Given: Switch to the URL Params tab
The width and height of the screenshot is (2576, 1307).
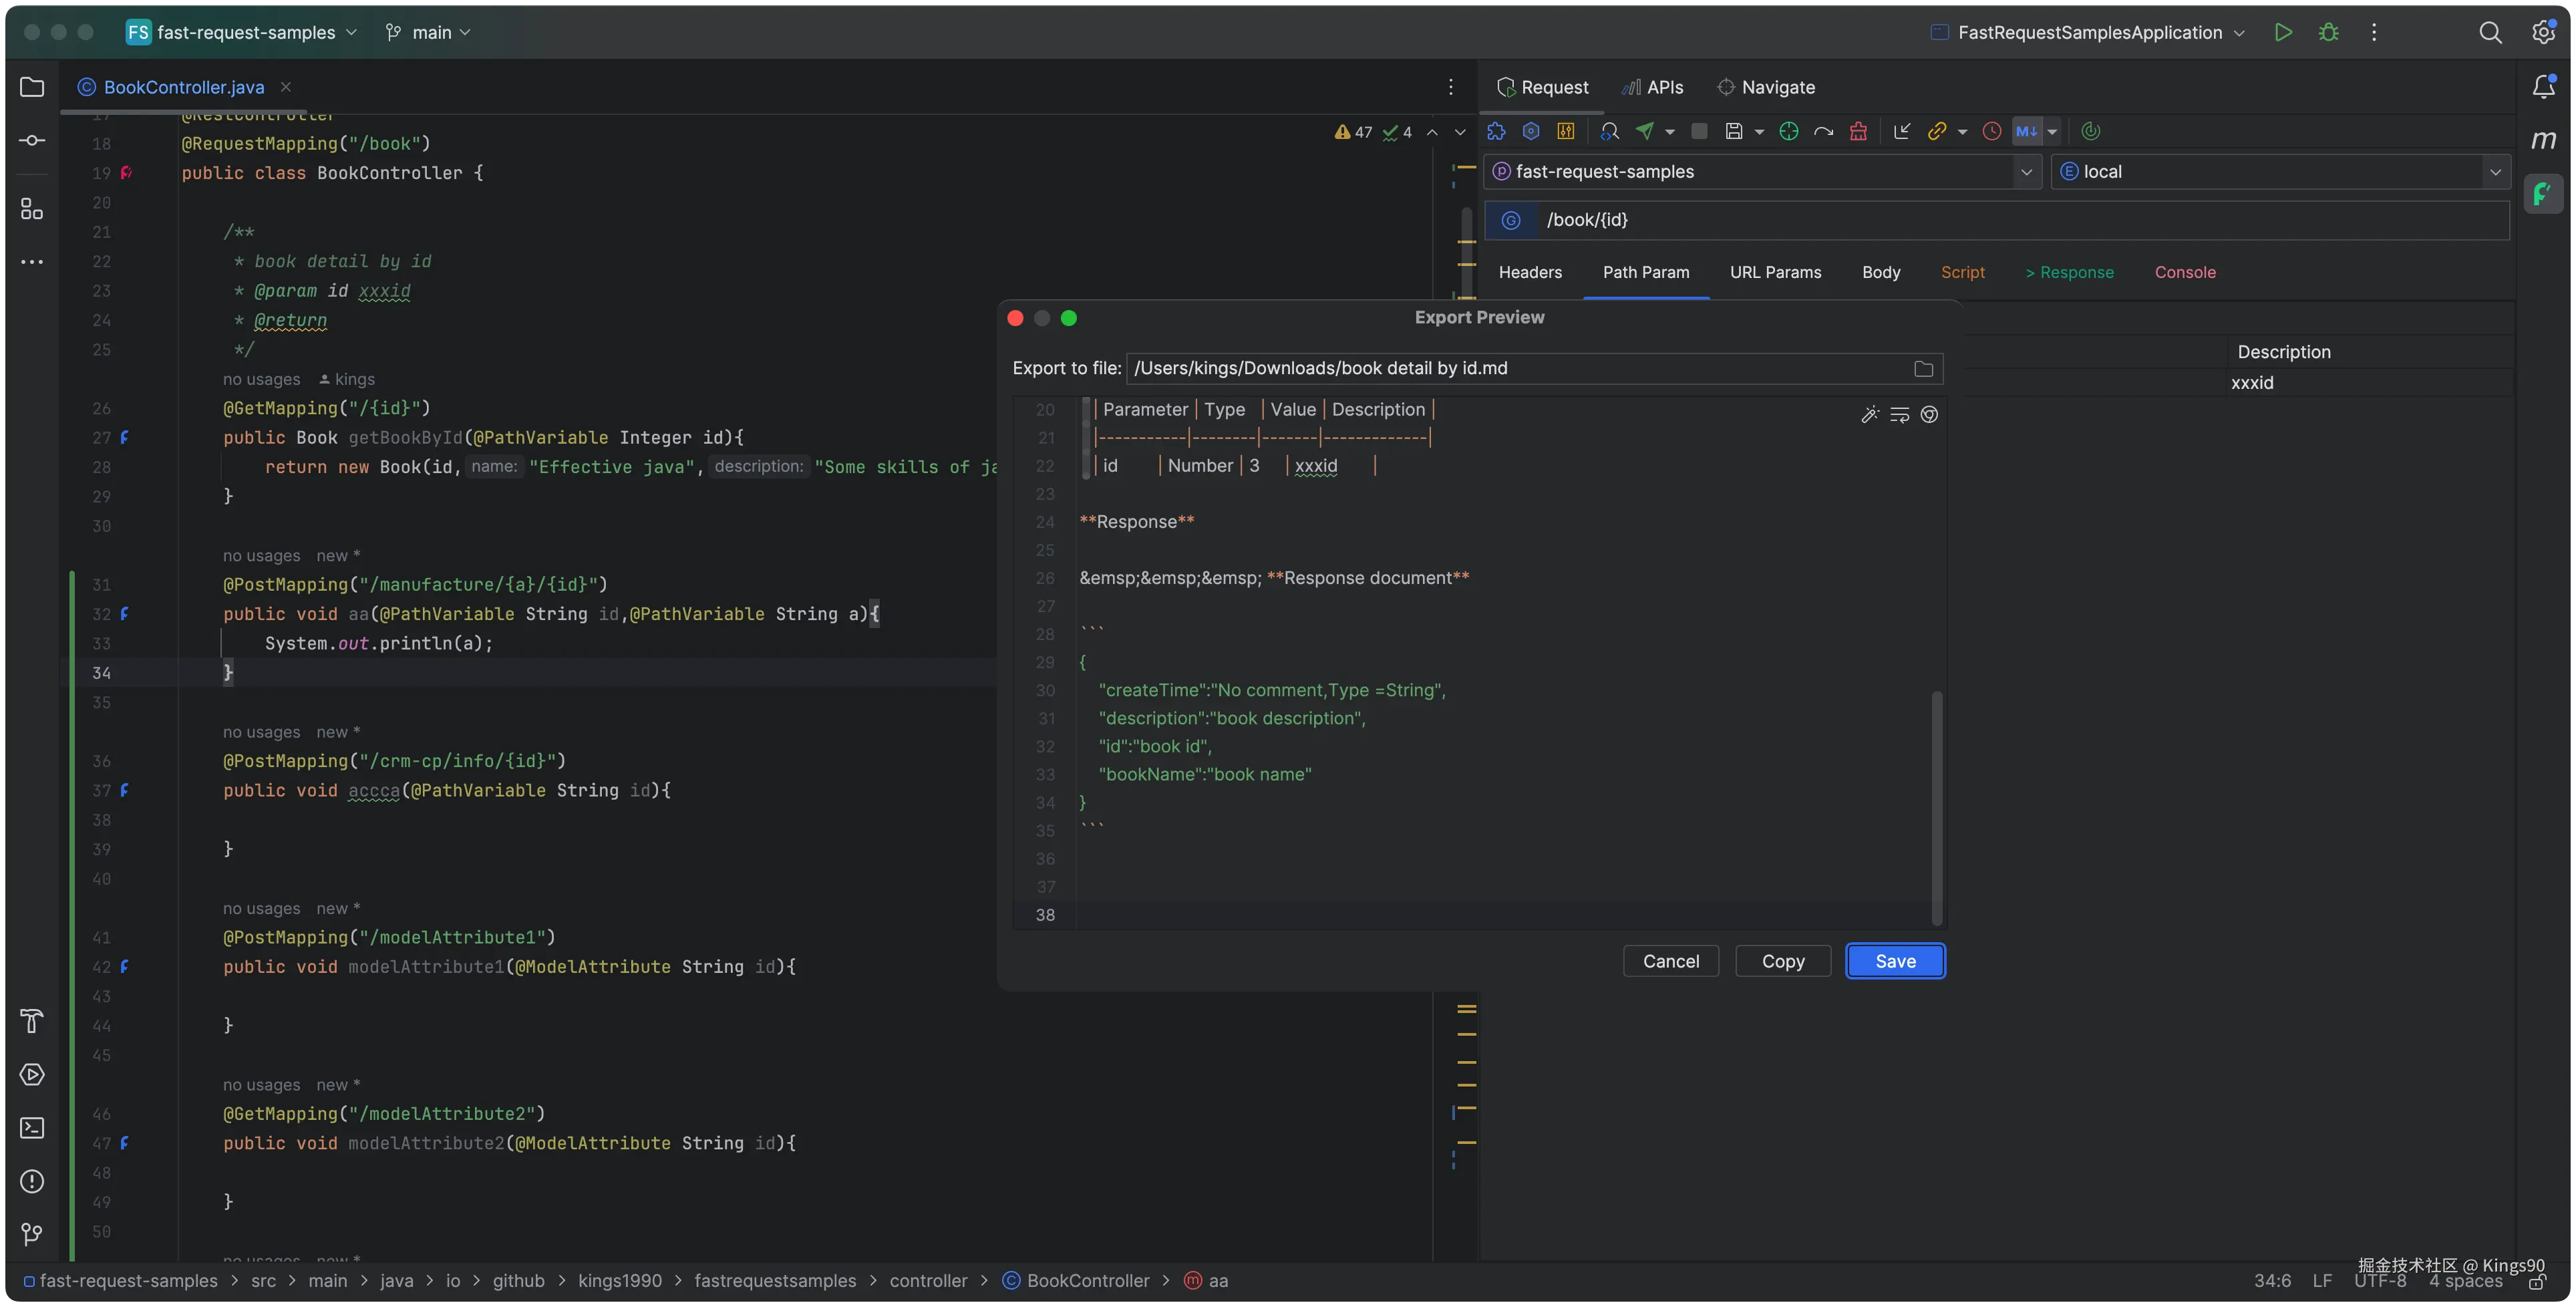Looking at the screenshot, I should [x=1775, y=272].
